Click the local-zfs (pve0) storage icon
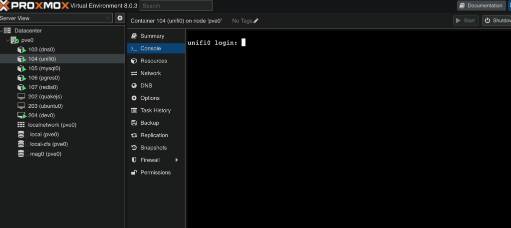The image size is (511, 228). pos(21,144)
